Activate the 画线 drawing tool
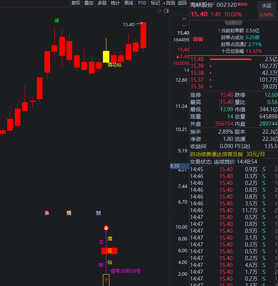 click(x=129, y=3)
